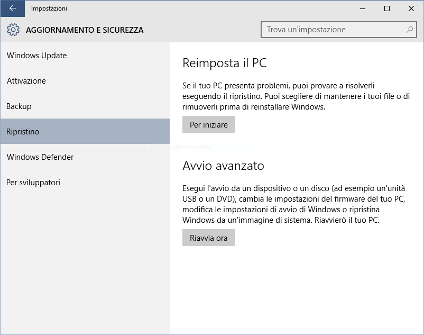The height and width of the screenshot is (335, 424).
Task: Maximize the Impostazioni window
Action: coord(387,8)
